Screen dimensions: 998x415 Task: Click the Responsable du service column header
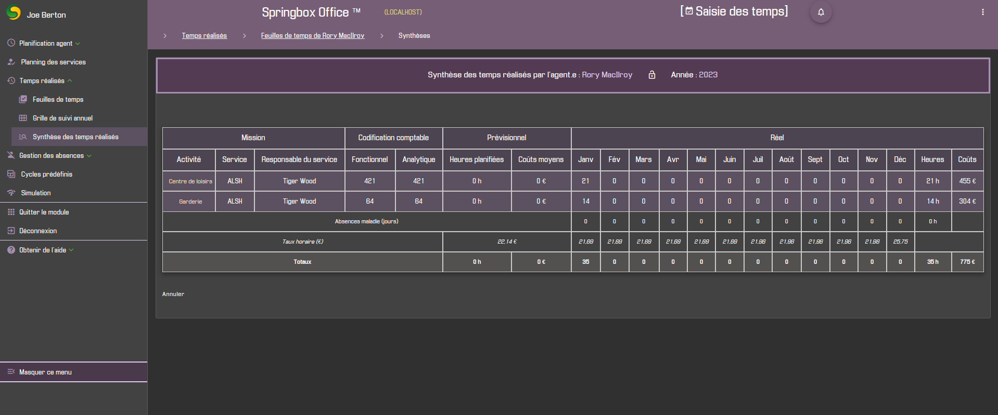click(299, 159)
